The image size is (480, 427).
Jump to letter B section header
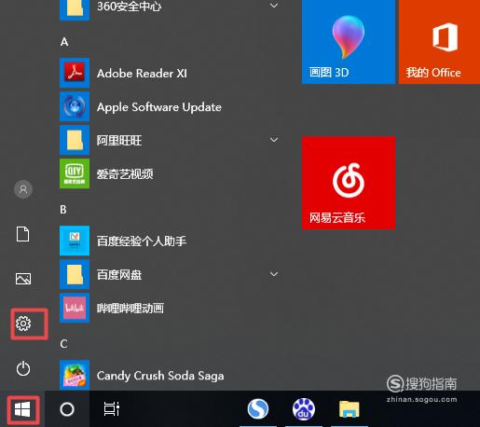click(63, 210)
